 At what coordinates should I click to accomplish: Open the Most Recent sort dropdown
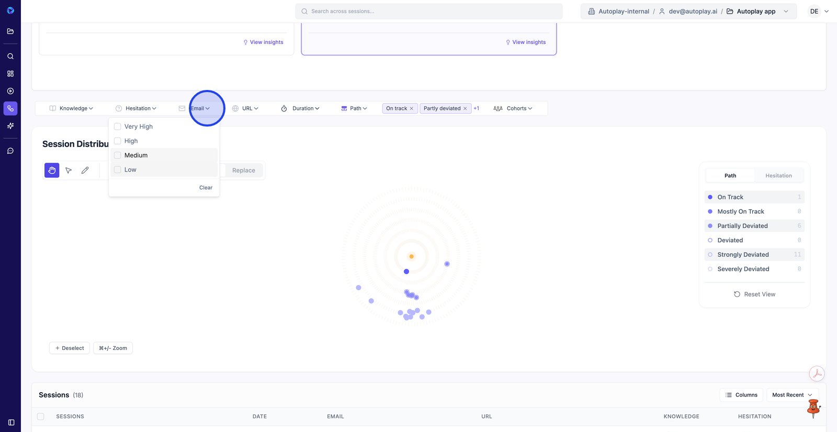(x=792, y=395)
